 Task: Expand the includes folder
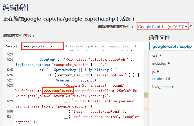169,63
